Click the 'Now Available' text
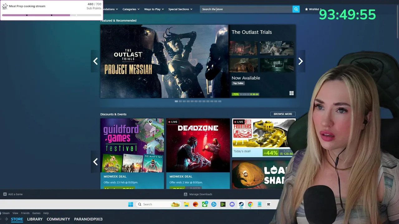The image size is (399, 224). pos(246,78)
